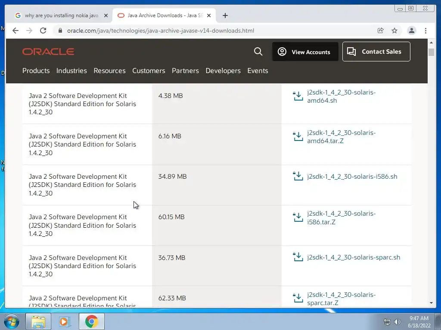Reload the Oracle page
The width and height of the screenshot is (441, 330).
coord(43,31)
